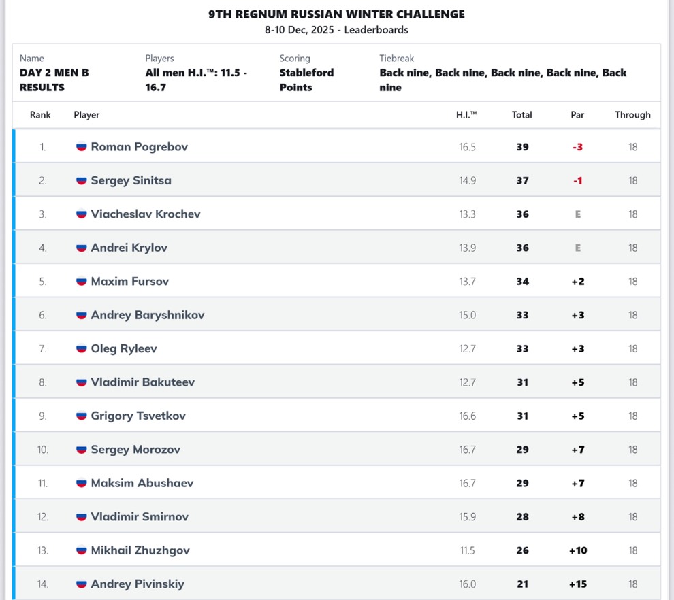The height and width of the screenshot is (600, 674).
Task: Open Mikhail Zhuzhgov's player name
Action: 140,550
